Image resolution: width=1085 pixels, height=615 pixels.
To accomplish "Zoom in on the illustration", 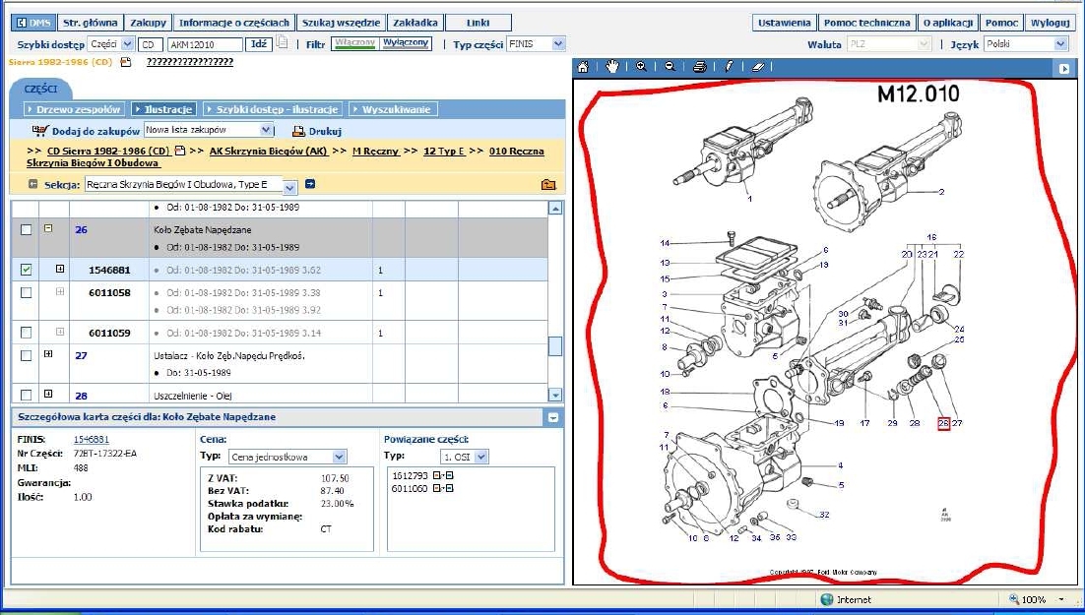I will (x=642, y=67).
